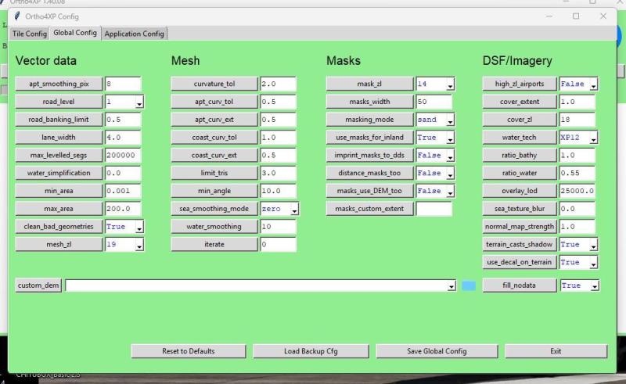The height and width of the screenshot is (384, 626).
Task: Click the Ortho4XP Config feather icon
Action: [17, 16]
